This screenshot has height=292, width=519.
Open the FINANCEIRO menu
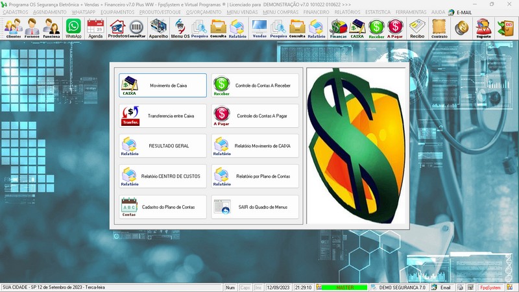pos(317,12)
